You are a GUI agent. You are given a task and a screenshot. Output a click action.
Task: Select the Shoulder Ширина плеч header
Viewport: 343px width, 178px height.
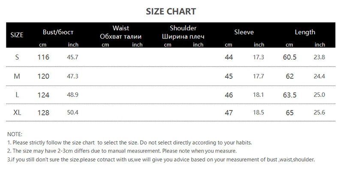point(183,33)
